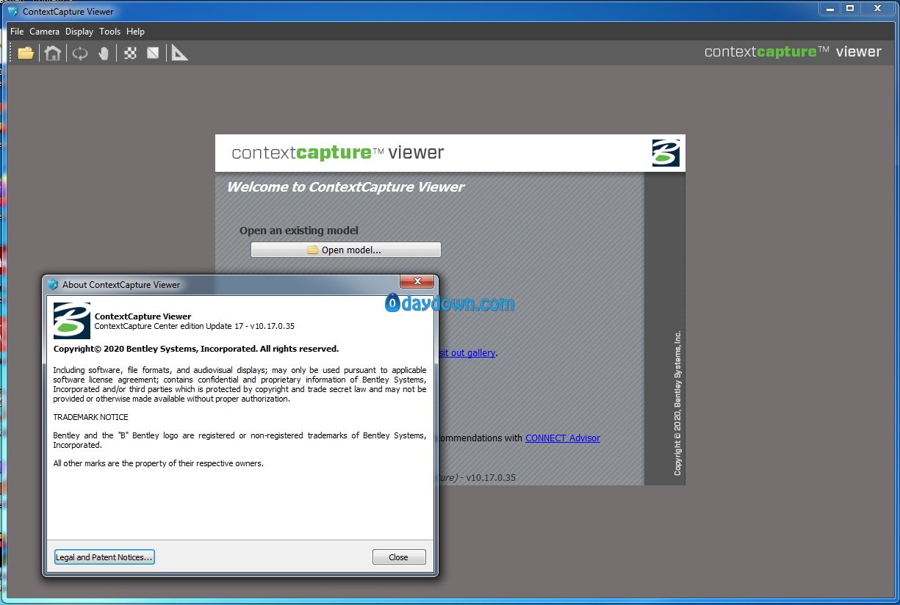The height and width of the screenshot is (605, 900).
Task: Click the toolbar grip handle
Action: [x=11, y=53]
